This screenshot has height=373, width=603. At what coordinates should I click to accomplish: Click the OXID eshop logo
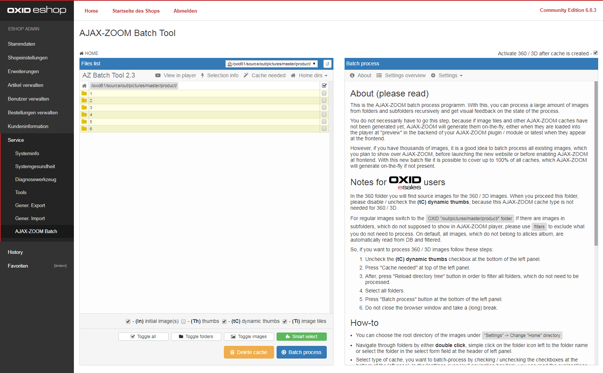tap(37, 10)
